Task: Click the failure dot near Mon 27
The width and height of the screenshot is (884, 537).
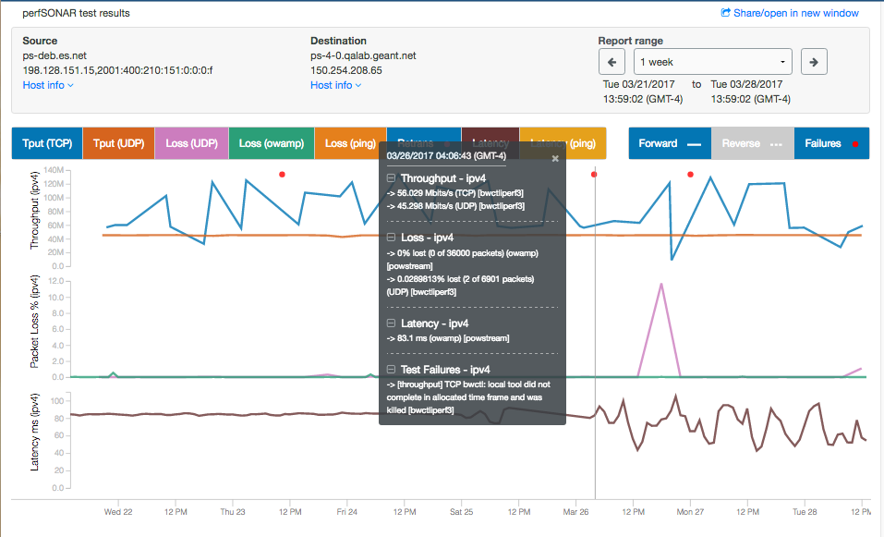Action: (x=691, y=175)
